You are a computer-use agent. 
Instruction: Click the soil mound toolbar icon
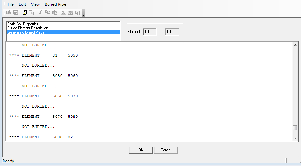tap(64, 13)
